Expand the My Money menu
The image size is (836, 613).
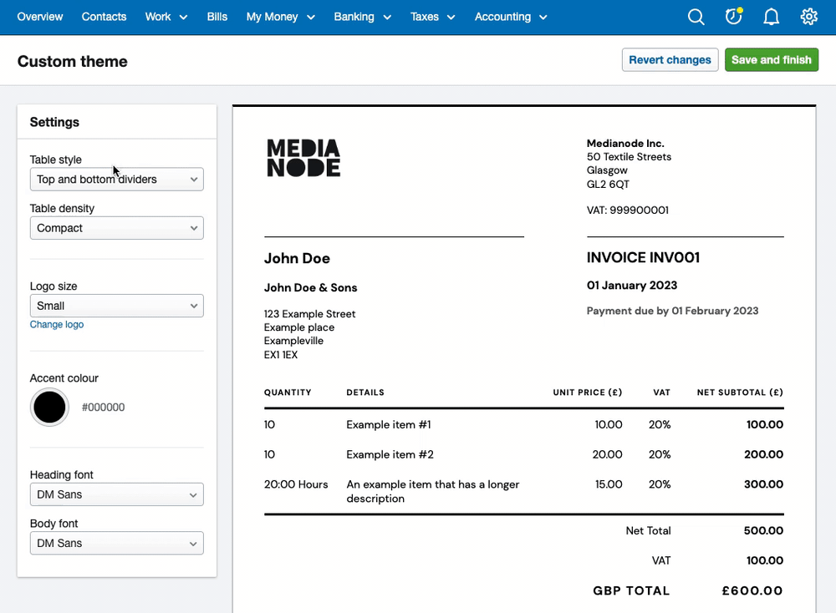280,17
